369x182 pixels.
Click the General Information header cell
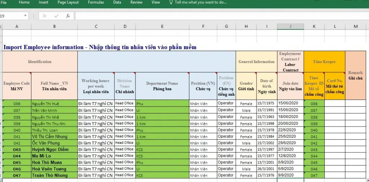click(x=257, y=62)
